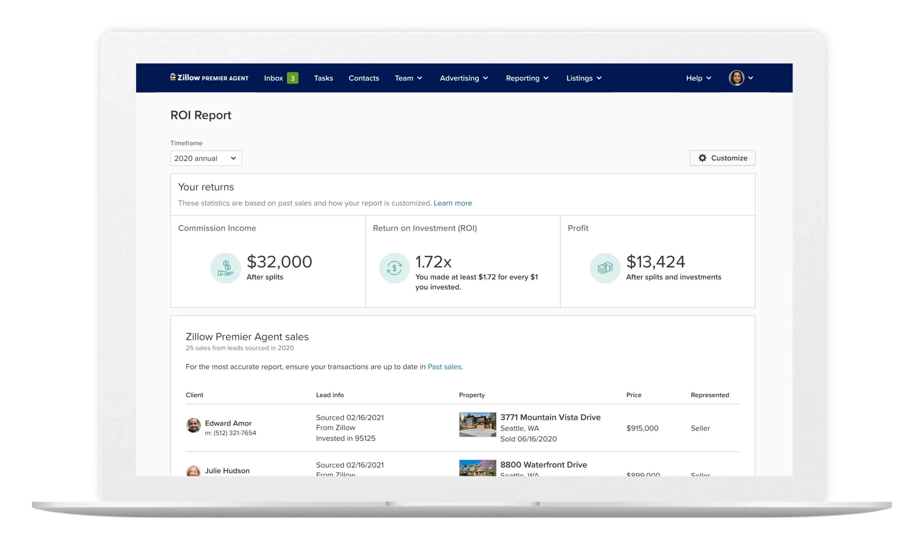Image resolution: width=918 pixels, height=547 pixels.
Task: Click the ROI circular dollar icon
Action: tap(394, 268)
